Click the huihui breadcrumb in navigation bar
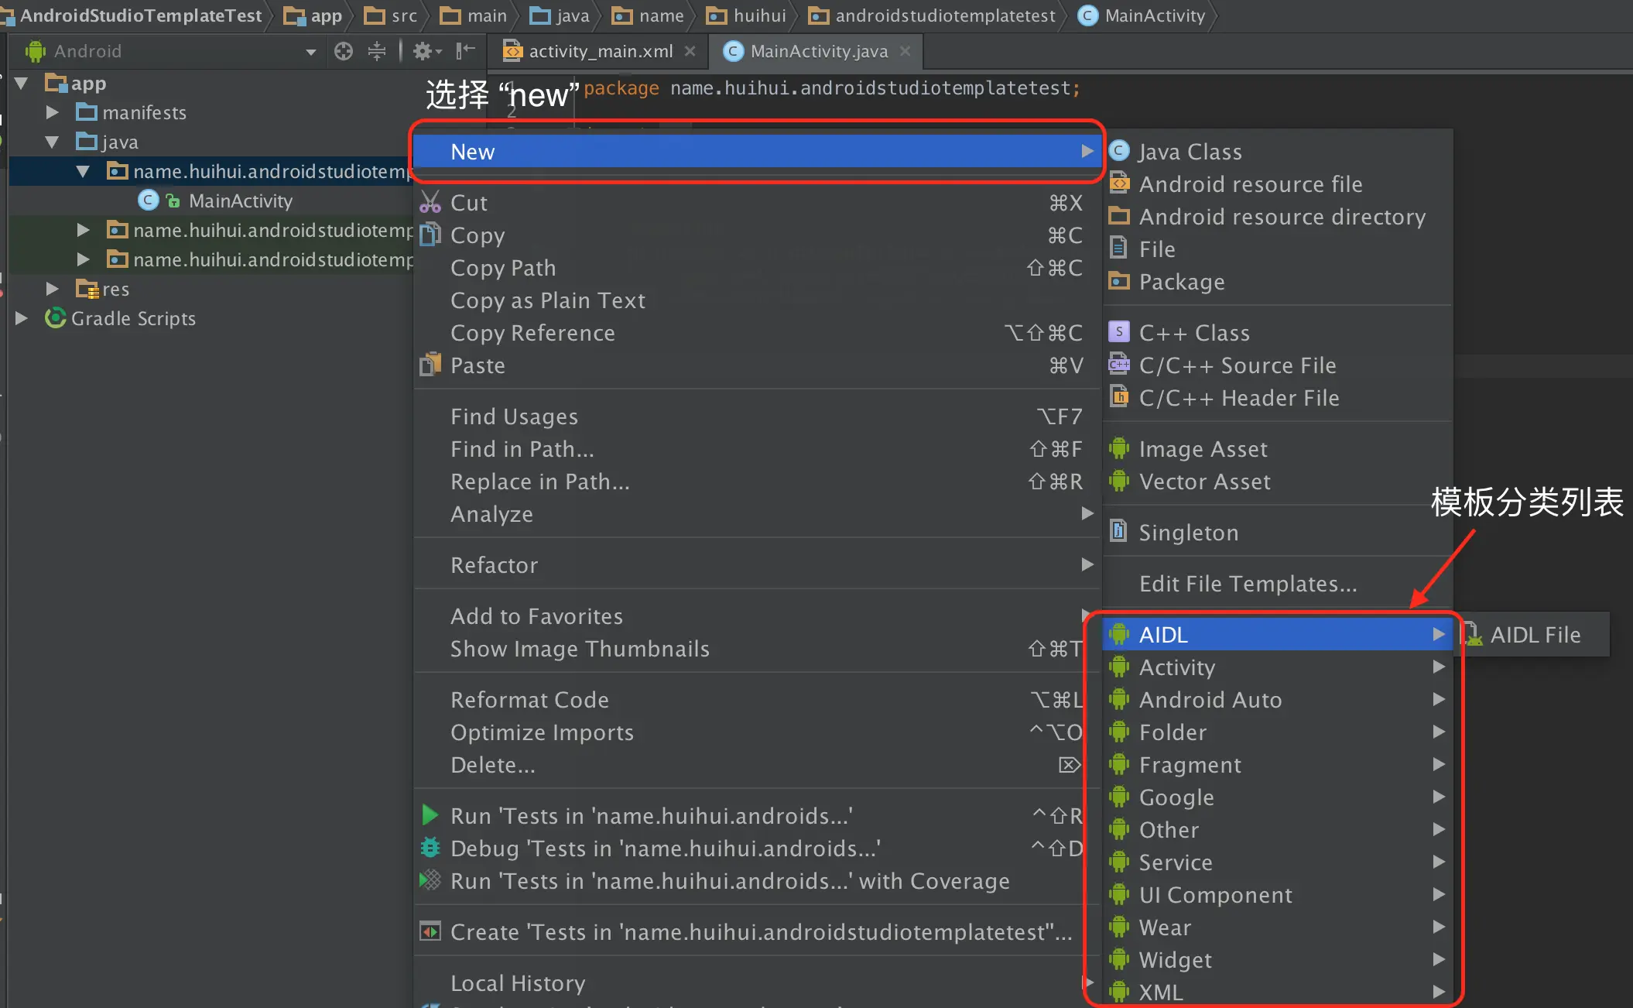 tap(758, 15)
